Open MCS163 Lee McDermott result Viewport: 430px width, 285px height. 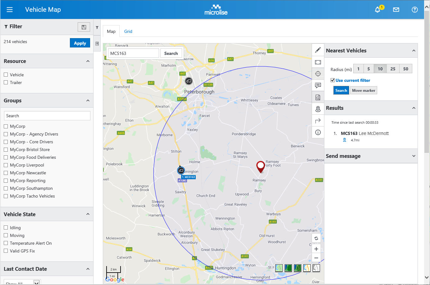point(365,133)
